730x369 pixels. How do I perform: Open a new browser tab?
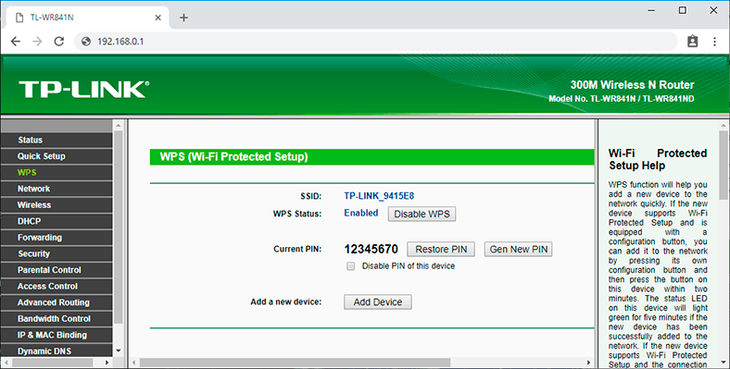pyautogui.click(x=184, y=18)
